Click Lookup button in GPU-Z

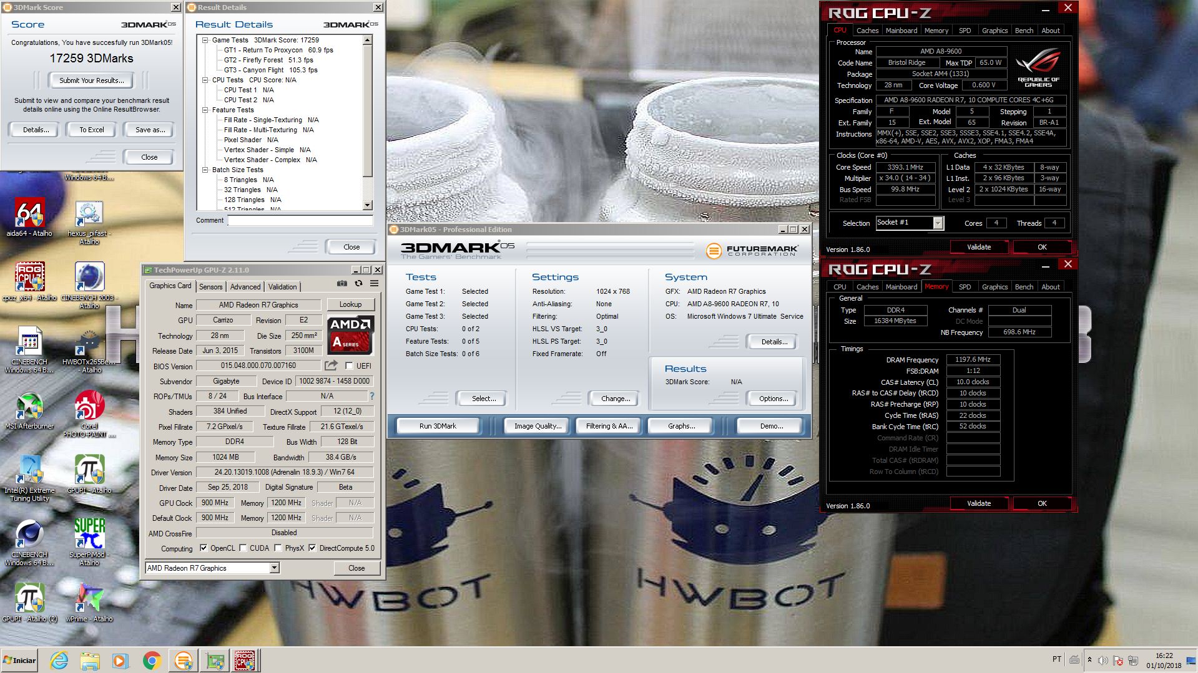(350, 304)
